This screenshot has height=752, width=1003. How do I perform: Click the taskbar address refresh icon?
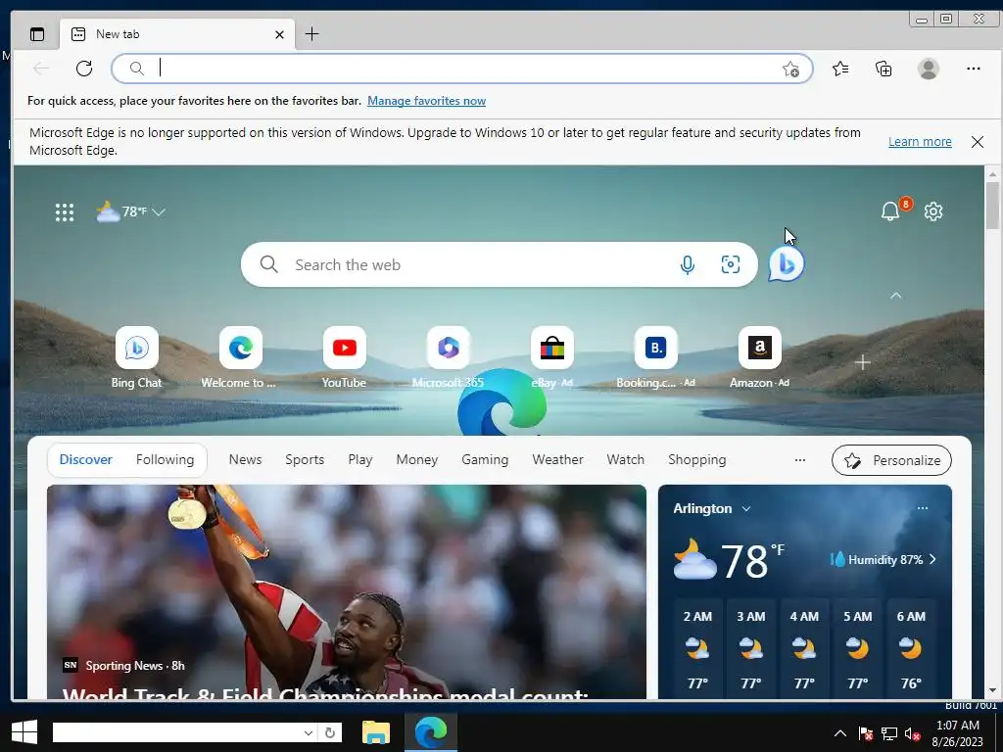point(330,732)
